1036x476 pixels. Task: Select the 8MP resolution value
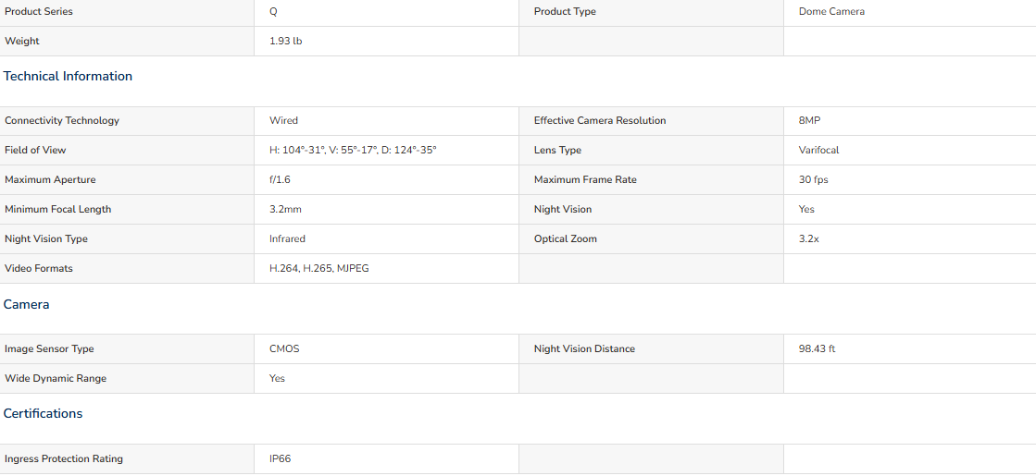[809, 121]
